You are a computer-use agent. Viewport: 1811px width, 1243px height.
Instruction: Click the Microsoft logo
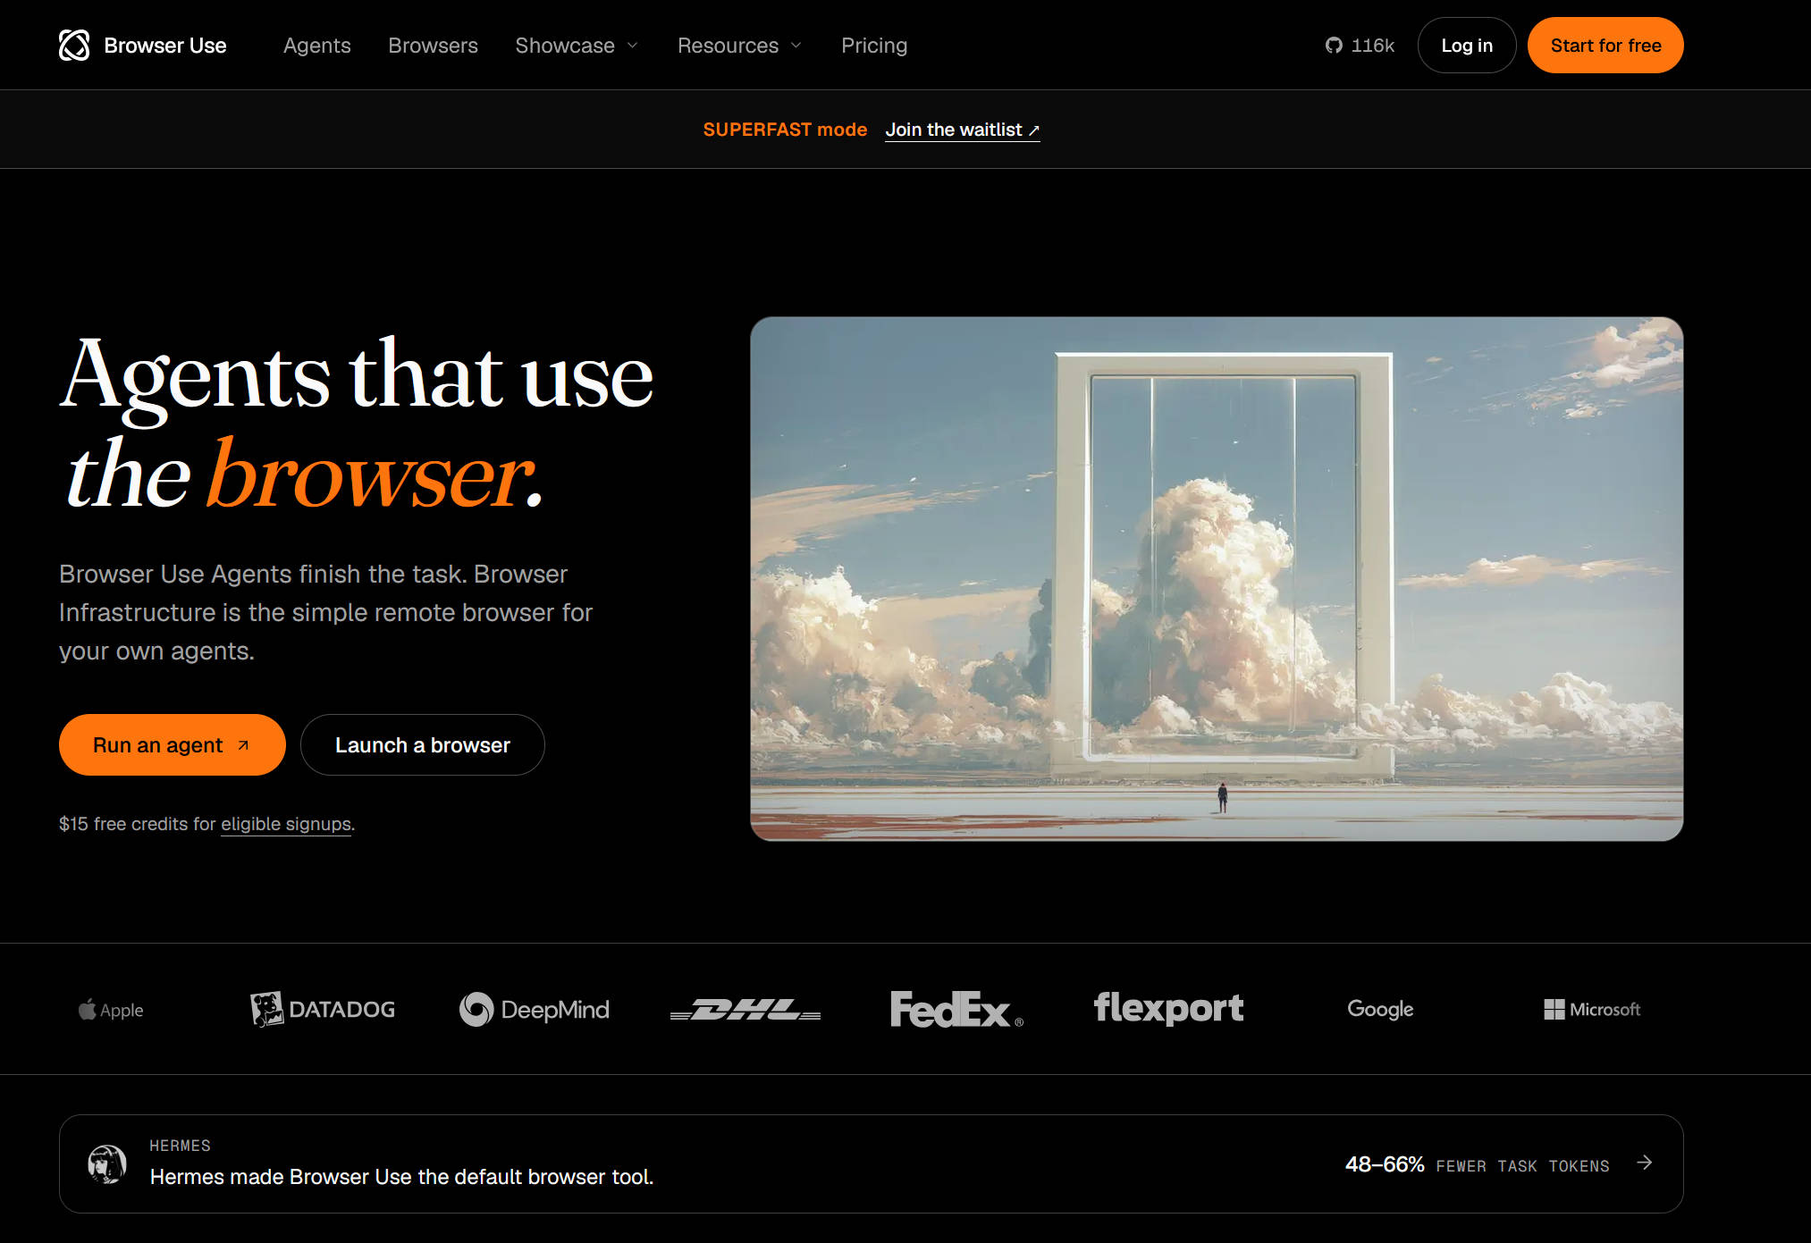tap(1592, 1009)
